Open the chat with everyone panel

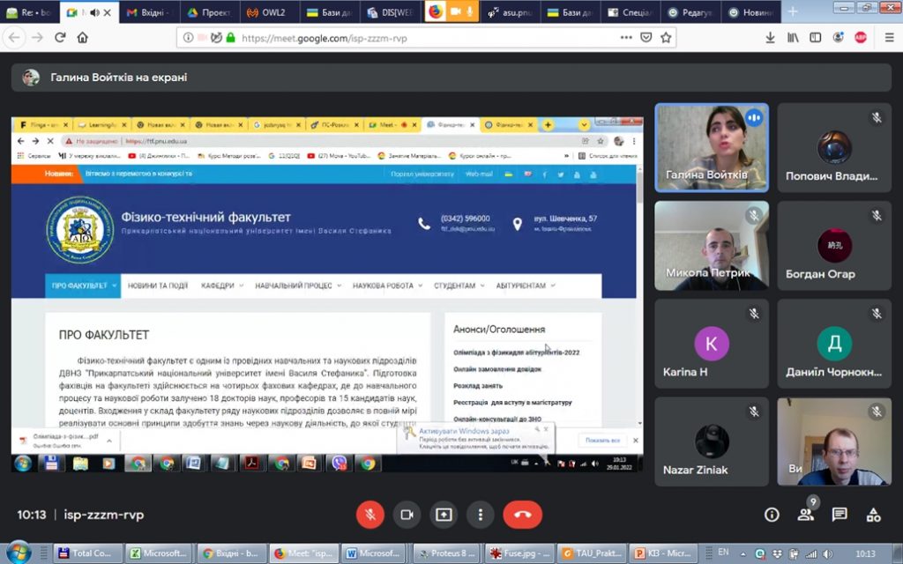840,515
